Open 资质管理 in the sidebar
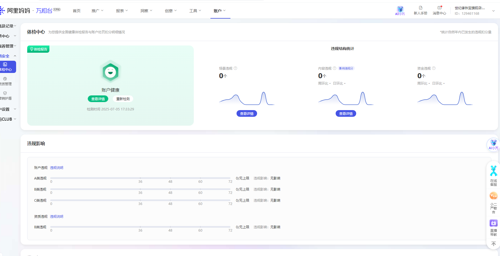 click(6, 81)
